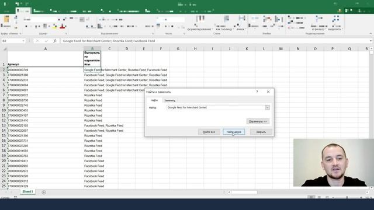This screenshot has height=210, width=374.
Task: Open Conditional Formatting in the ribbon
Action: click(200, 23)
